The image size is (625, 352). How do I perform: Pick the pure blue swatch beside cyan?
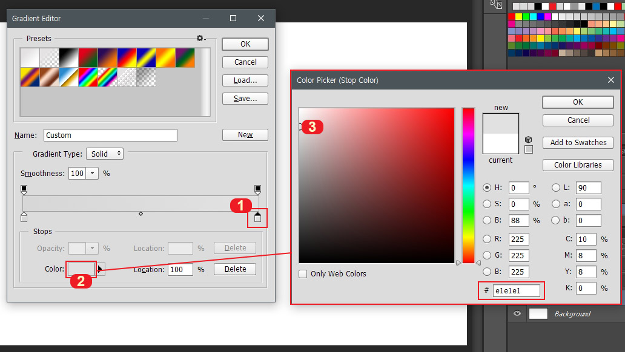tap(540, 17)
